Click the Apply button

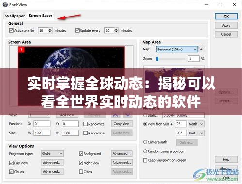pyautogui.click(x=226, y=25)
